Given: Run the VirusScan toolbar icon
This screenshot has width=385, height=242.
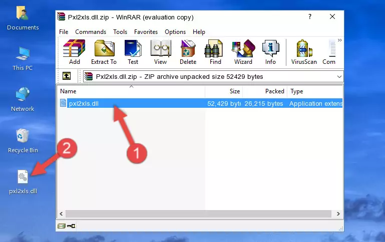Looking at the screenshot, I should pos(304,52).
